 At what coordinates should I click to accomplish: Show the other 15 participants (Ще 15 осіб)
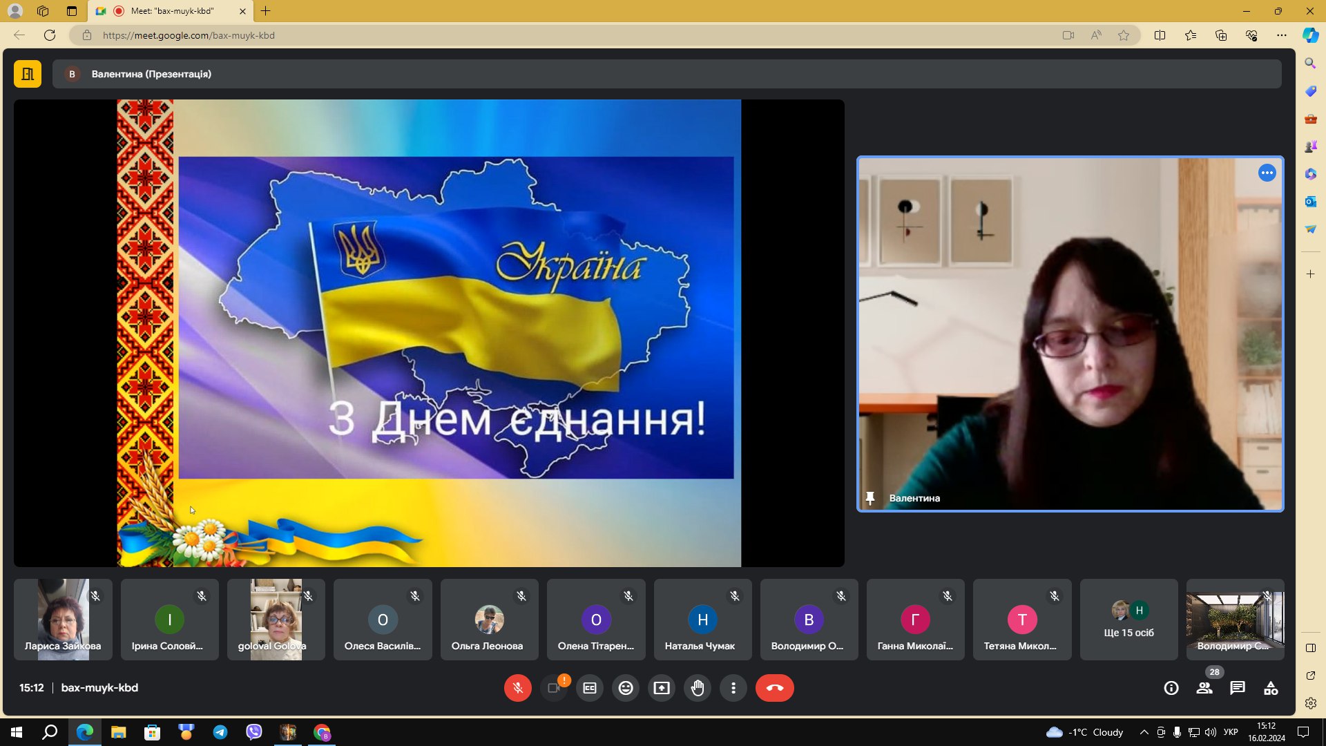coord(1128,620)
